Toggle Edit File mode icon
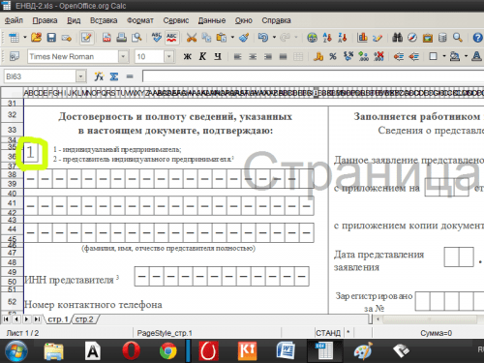 click(86, 38)
